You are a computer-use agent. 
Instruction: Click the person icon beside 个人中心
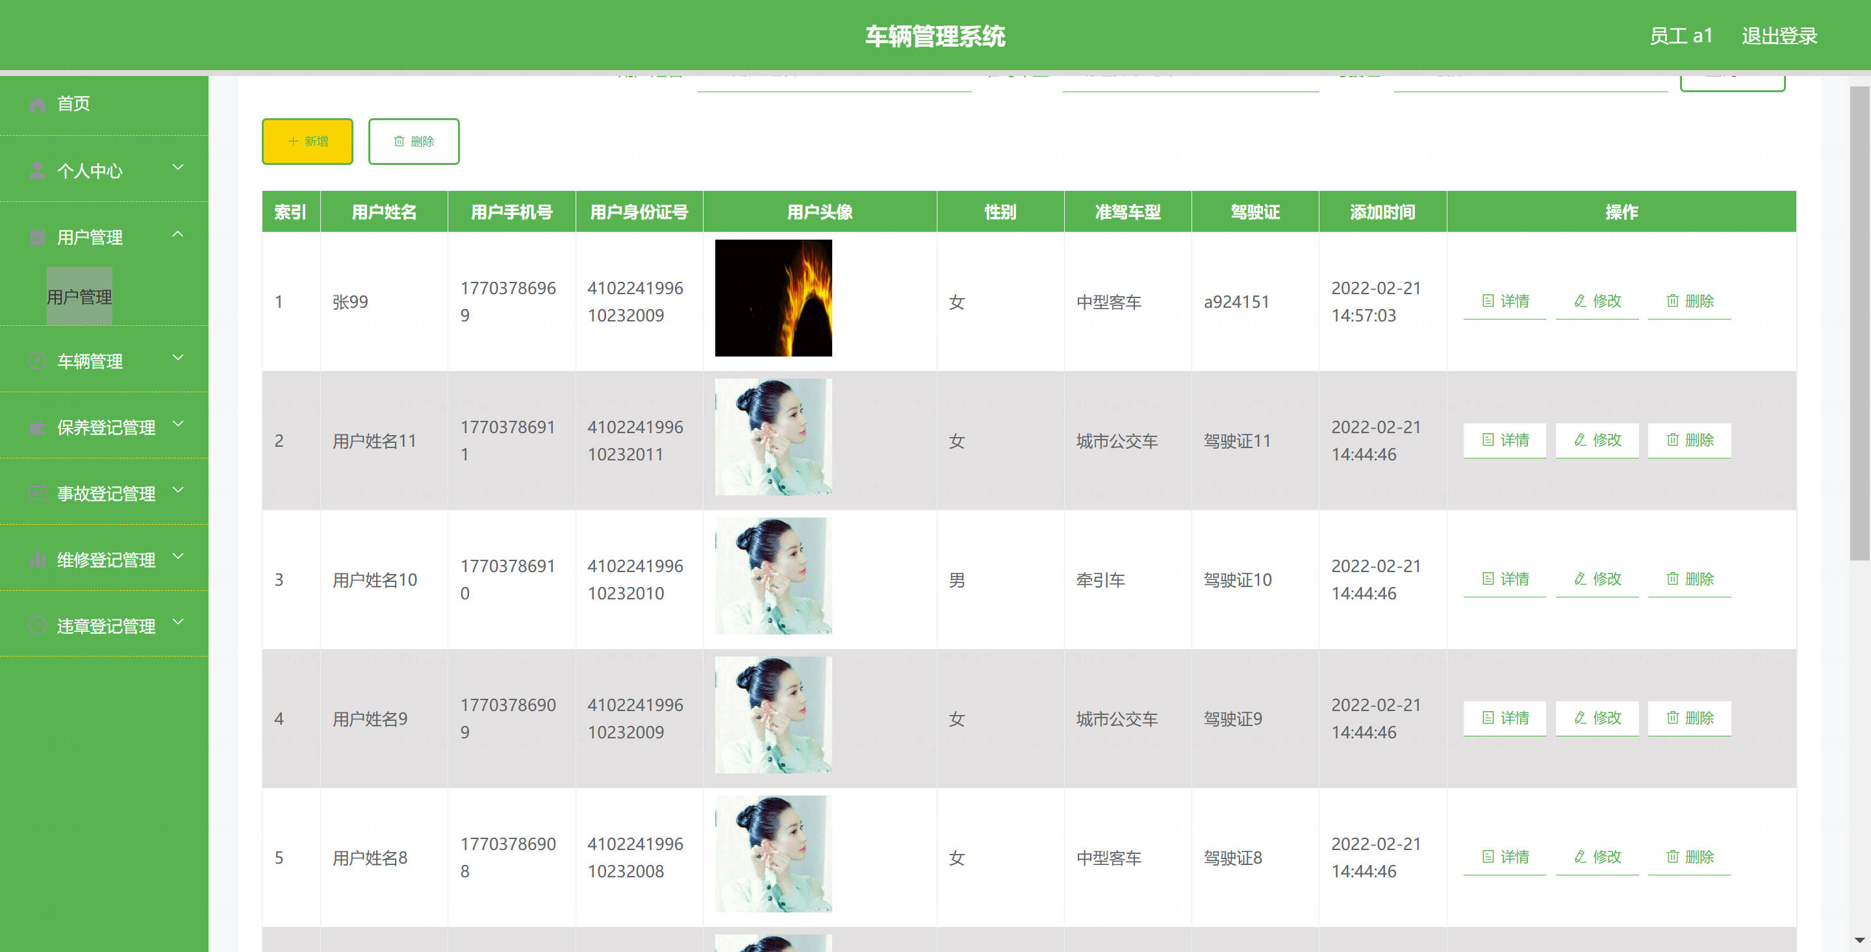tap(37, 171)
